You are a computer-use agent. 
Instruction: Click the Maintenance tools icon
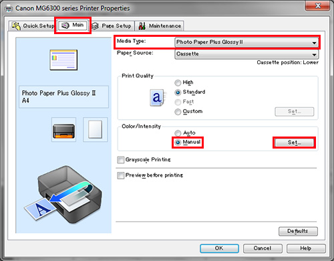[x=142, y=26]
